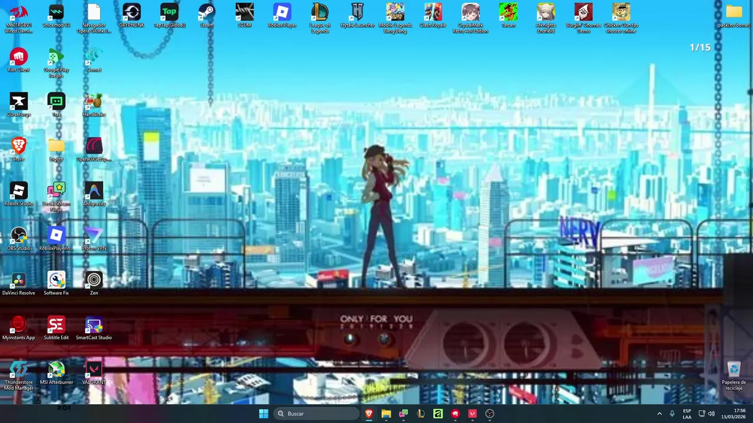The image size is (753, 423).
Task: Open Roblox Studio from the desktop
Action: click(19, 195)
